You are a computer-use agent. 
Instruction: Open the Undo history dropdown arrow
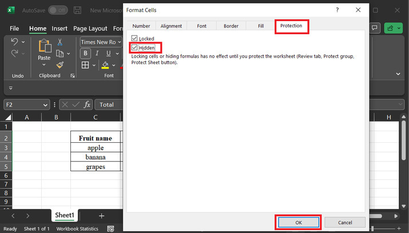coord(23,42)
